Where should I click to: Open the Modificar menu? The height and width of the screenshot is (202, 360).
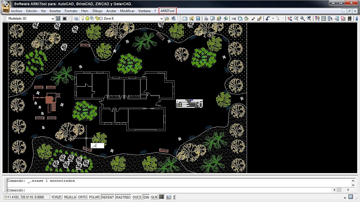127,11
